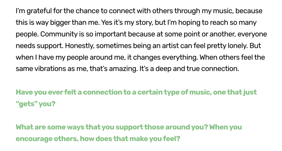Click the green question about connection to music
This screenshot has width=282, height=151.
136,92
